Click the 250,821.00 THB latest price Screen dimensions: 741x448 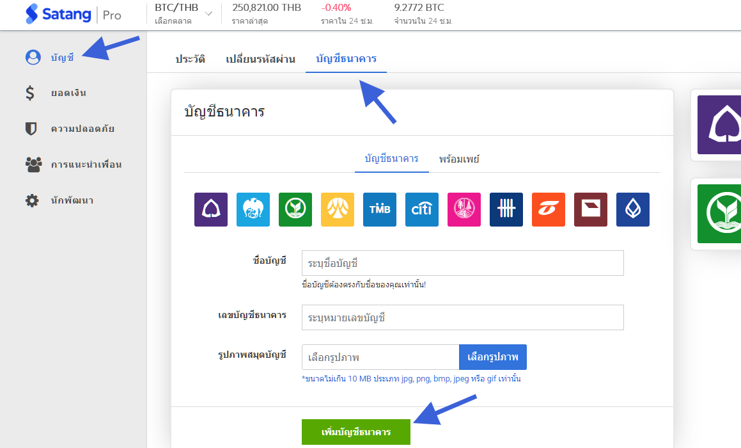point(267,8)
